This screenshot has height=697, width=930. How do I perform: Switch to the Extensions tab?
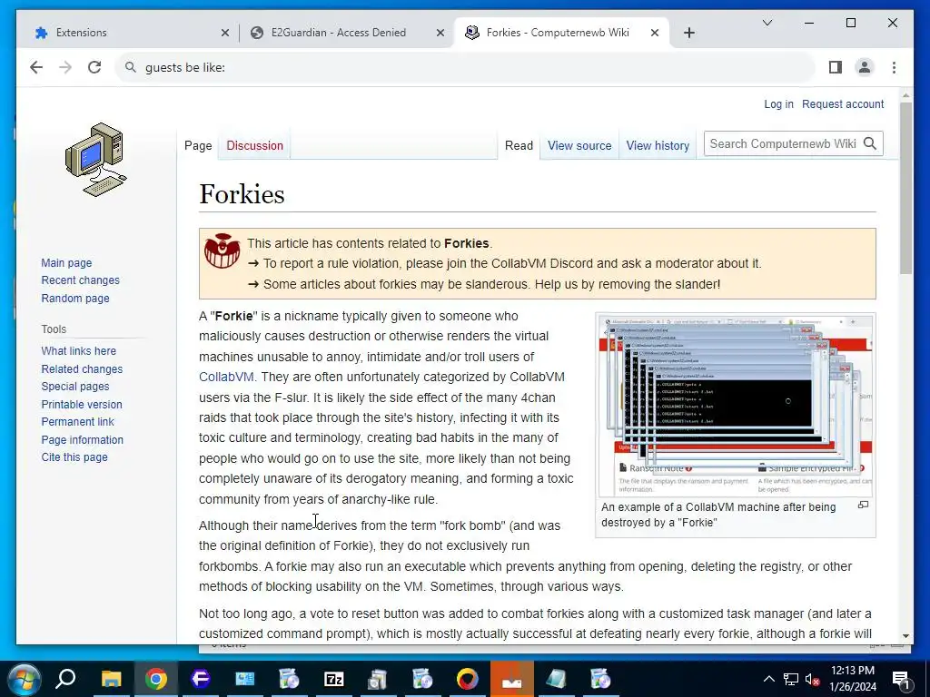tap(127, 33)
